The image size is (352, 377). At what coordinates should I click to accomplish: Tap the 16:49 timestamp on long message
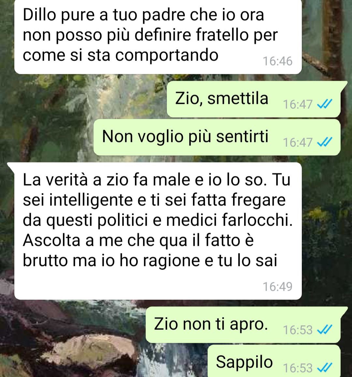[x=277, y=286]
